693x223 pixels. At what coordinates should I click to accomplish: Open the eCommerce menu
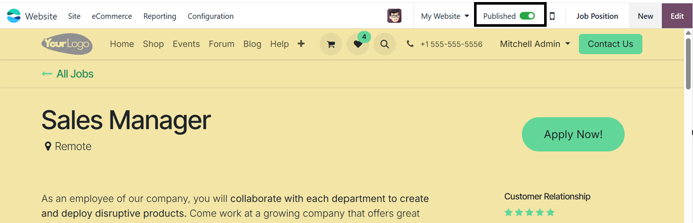point(112,16)
